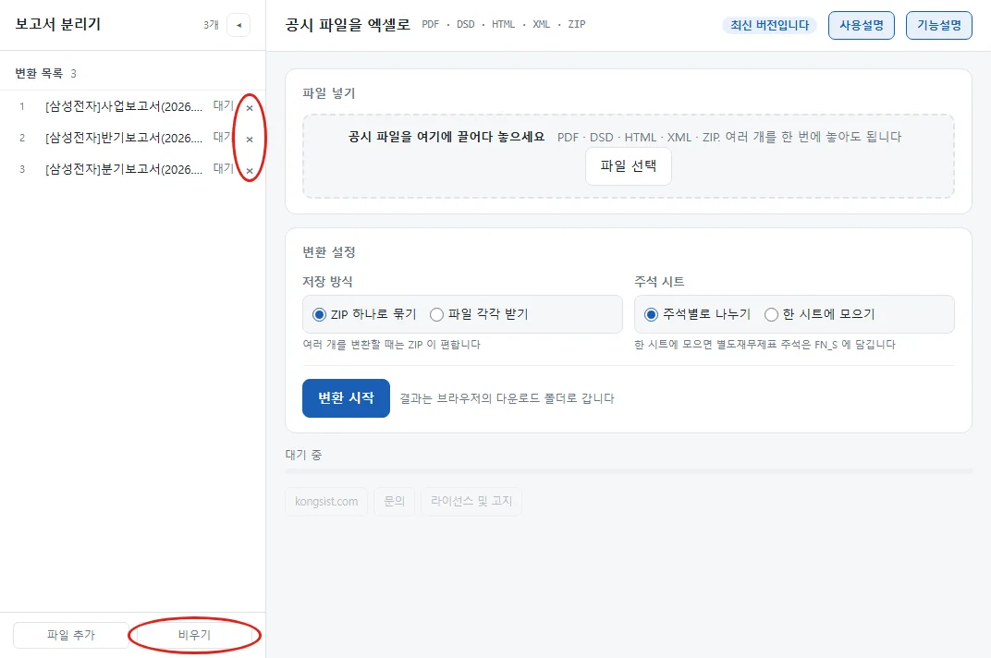The width and height of the screenshot is (991, 658).
Task: Click the 변환 설정 section title
Action: click(329, 252)
